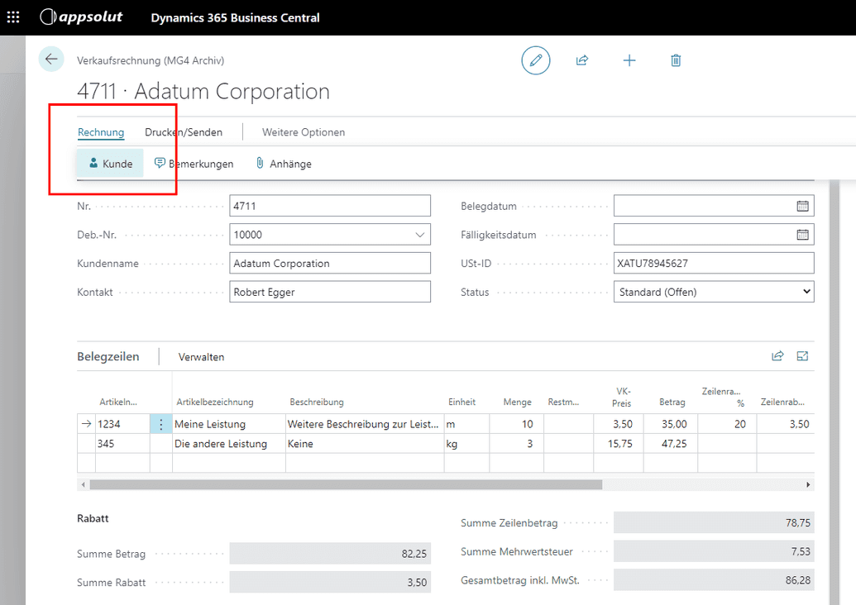Open the app launcher waffle icon
The height and width of the screenshot is (605, 856).
(13, 17)
